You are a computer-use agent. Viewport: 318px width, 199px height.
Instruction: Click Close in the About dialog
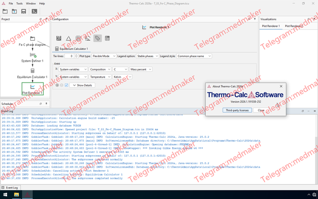point(261,110)
